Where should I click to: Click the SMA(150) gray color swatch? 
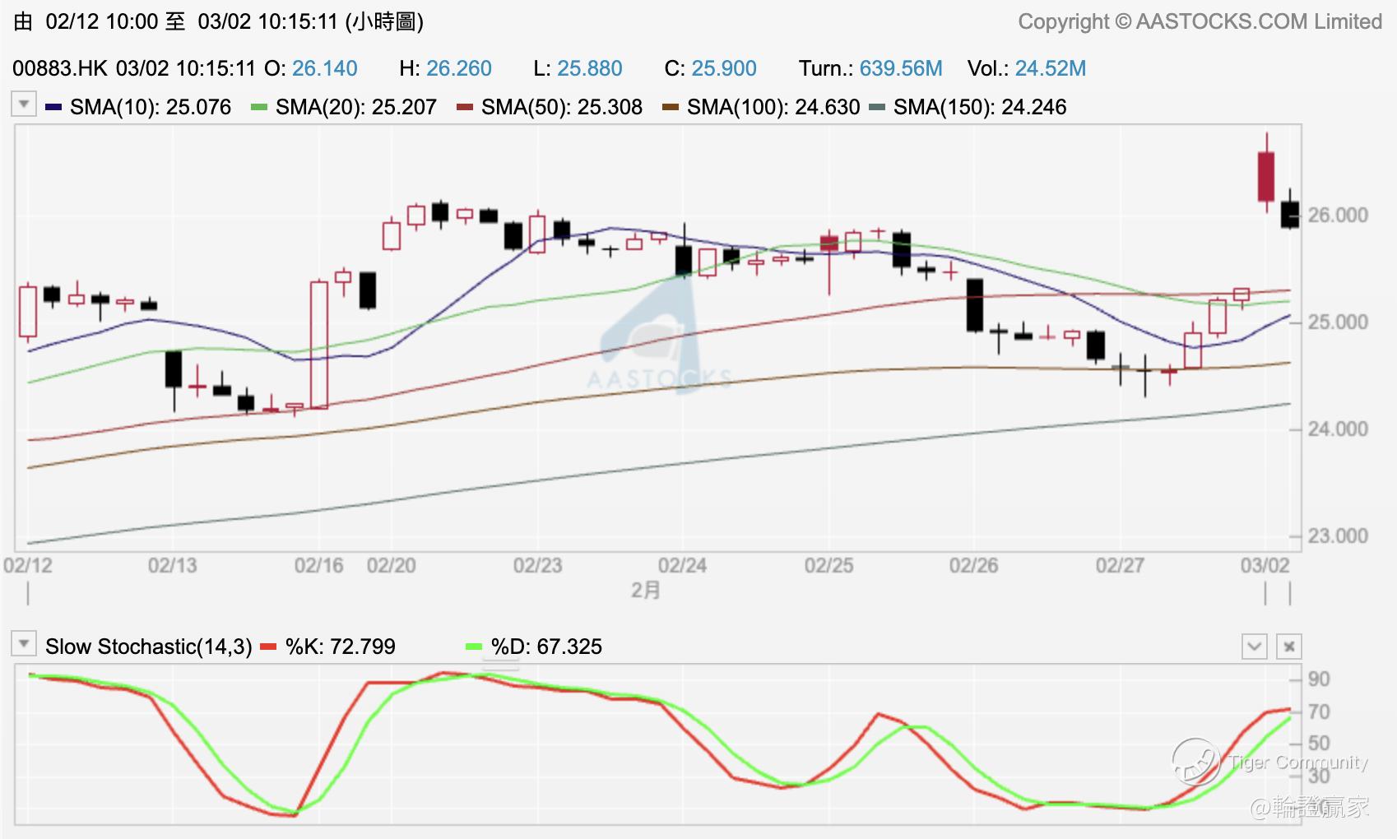pyautogui.click(x=877, y=107)
